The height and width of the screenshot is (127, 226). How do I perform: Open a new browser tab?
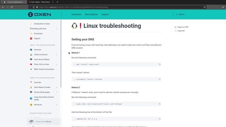click(x=57, y=2)
